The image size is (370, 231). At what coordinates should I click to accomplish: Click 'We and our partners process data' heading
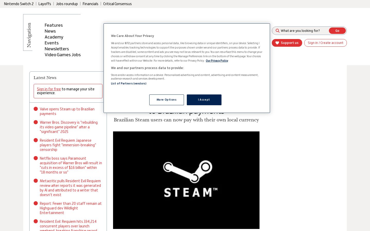[x=147, y=68]
